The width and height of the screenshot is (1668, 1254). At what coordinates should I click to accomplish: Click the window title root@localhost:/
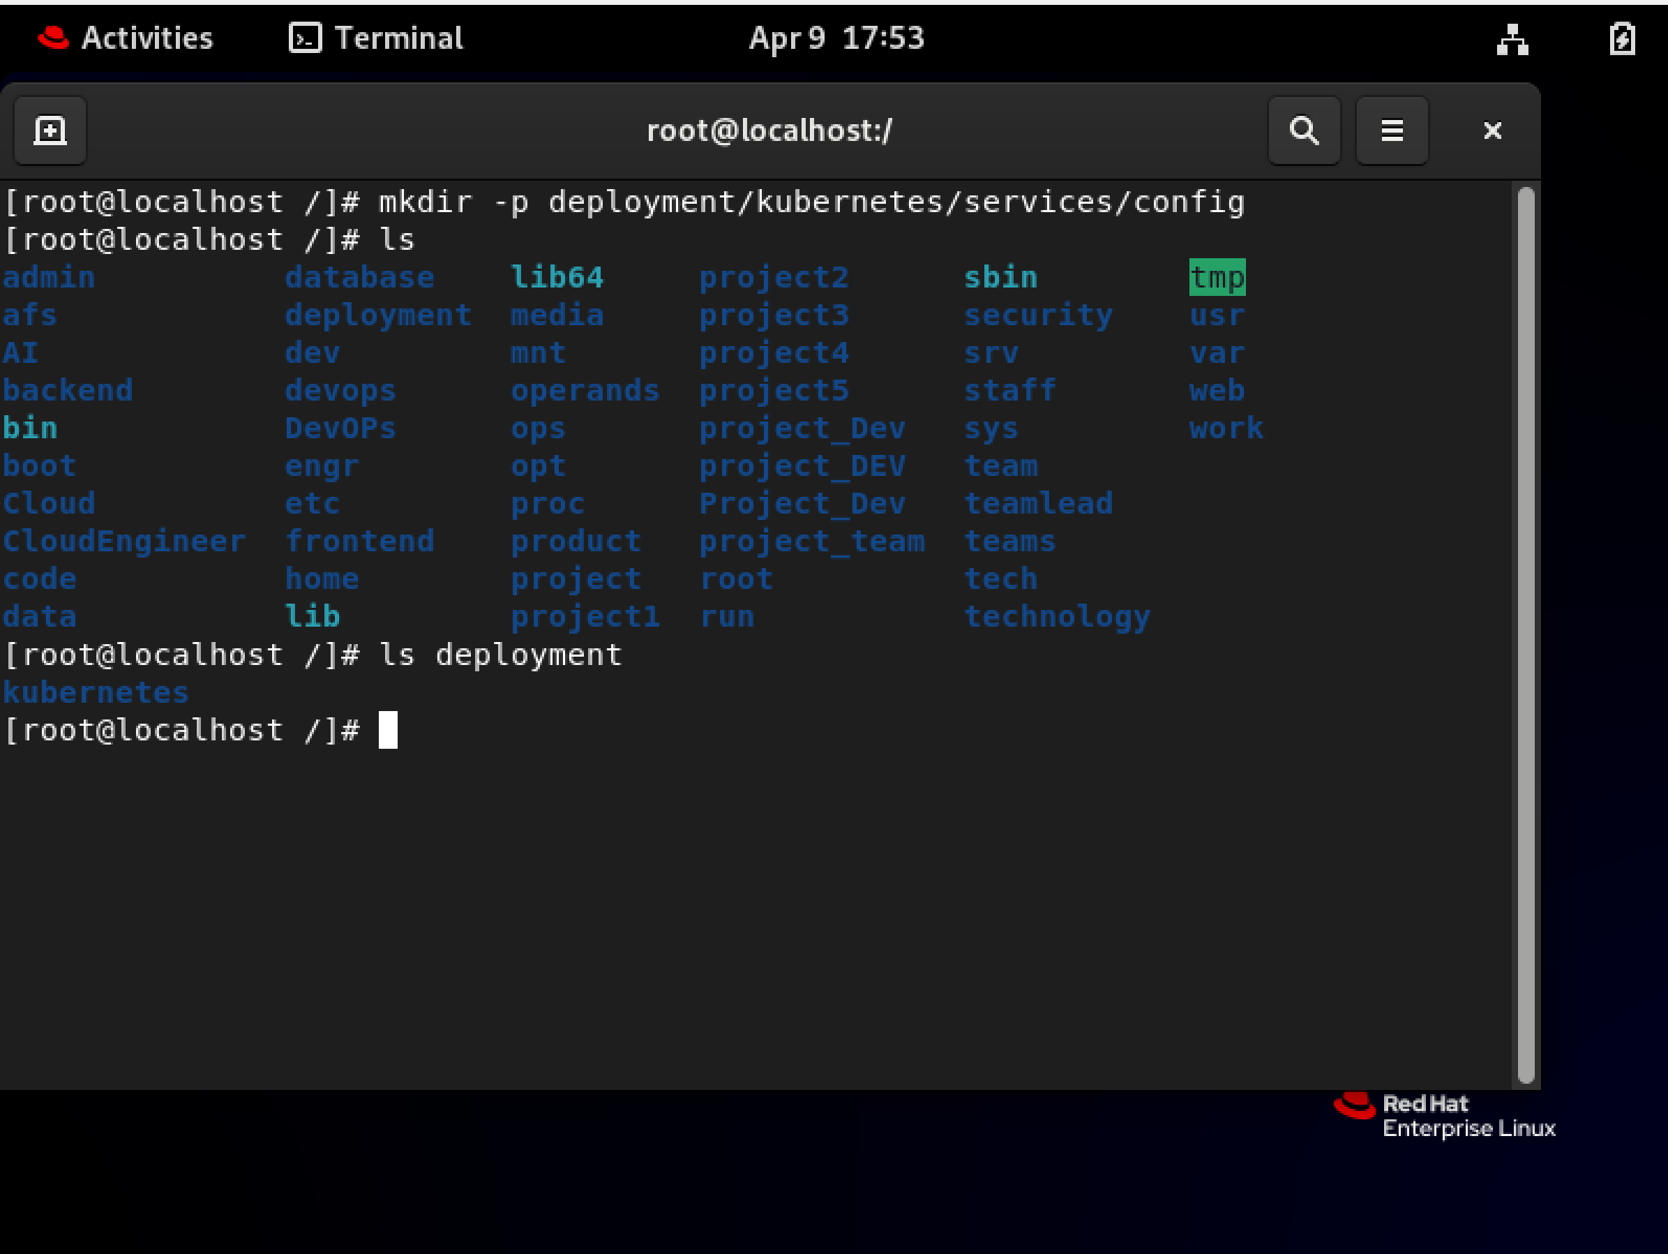pos(769,130)
